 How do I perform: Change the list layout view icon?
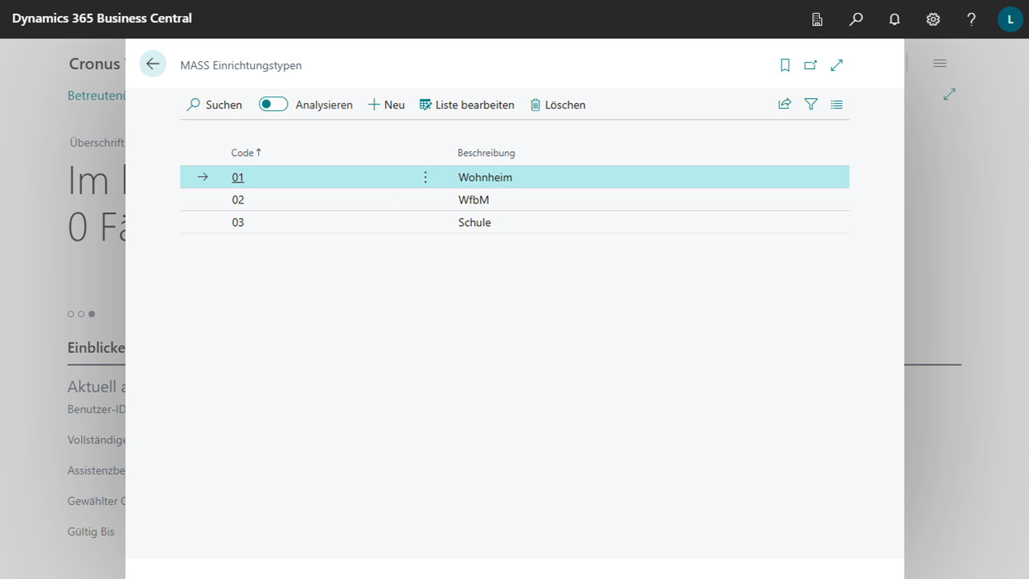click(x=837, y=105)
